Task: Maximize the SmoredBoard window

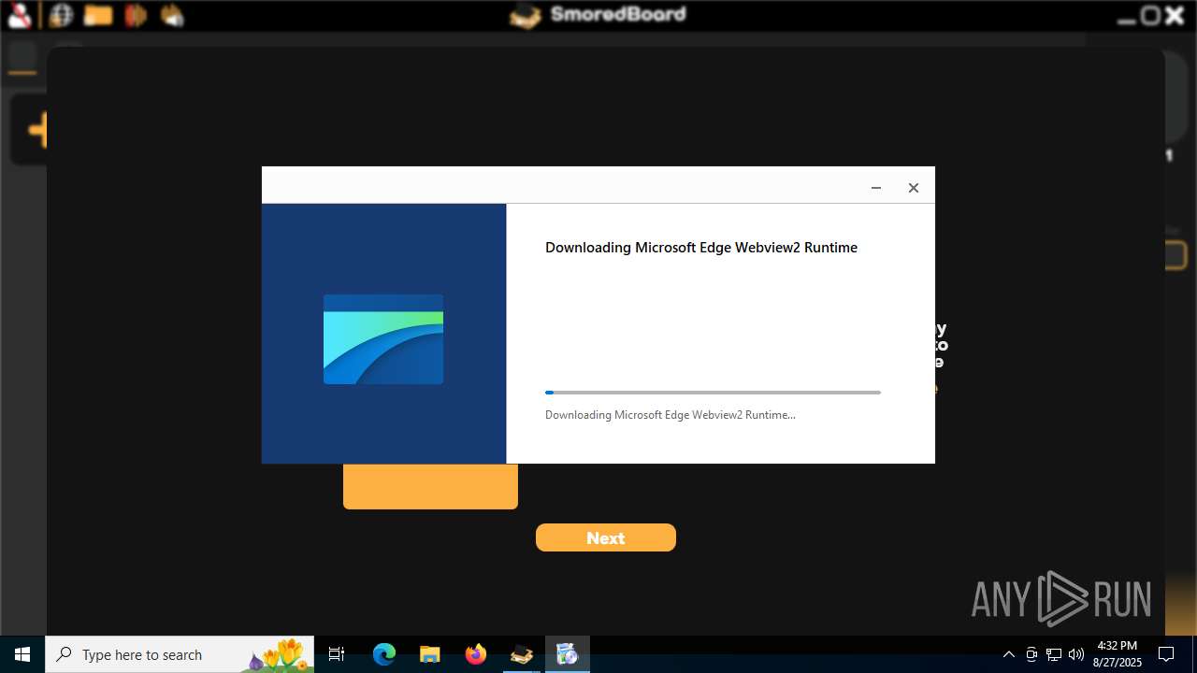Action: tap(1151, 15)
